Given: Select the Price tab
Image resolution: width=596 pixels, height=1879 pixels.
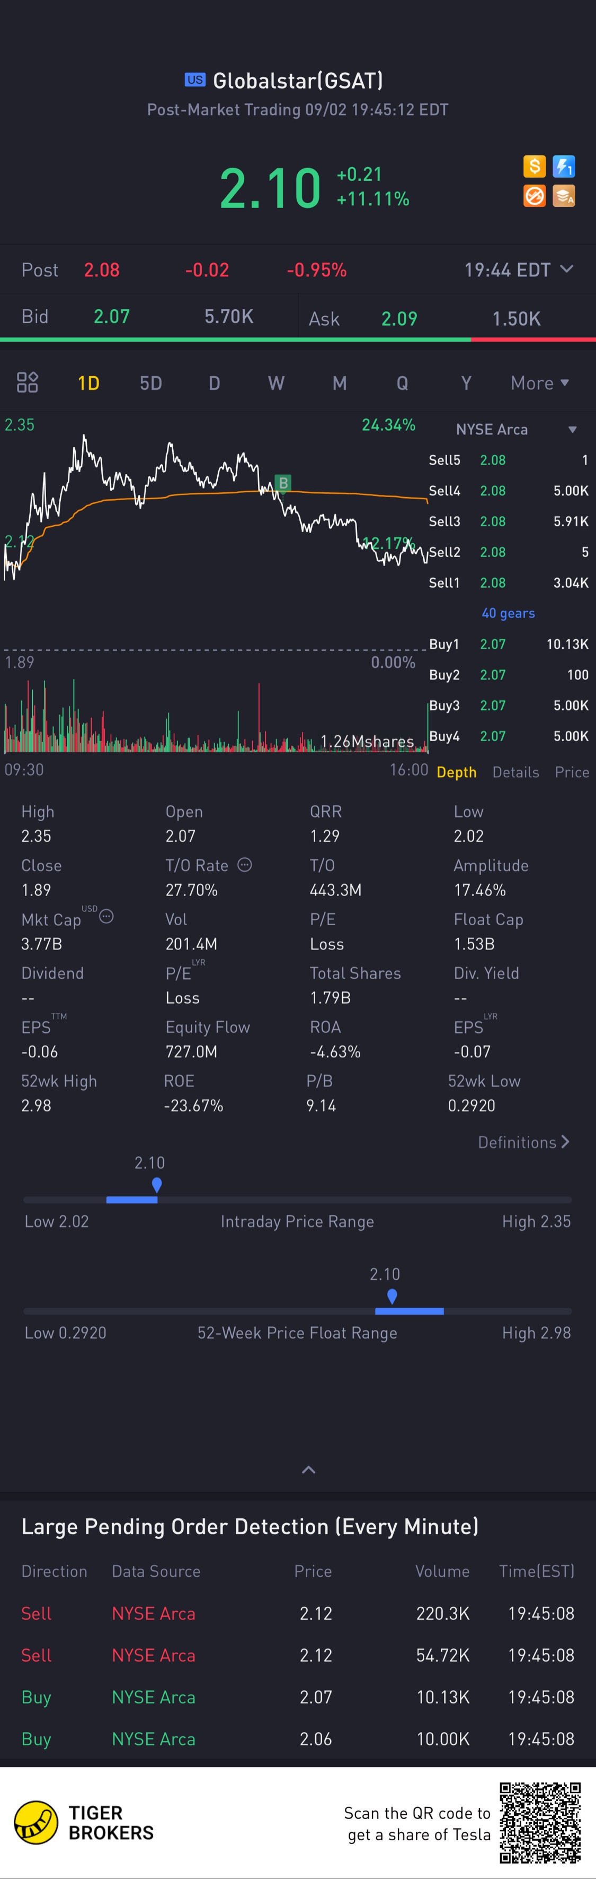Looking at the screenshot, I should (x=572, y=772).
